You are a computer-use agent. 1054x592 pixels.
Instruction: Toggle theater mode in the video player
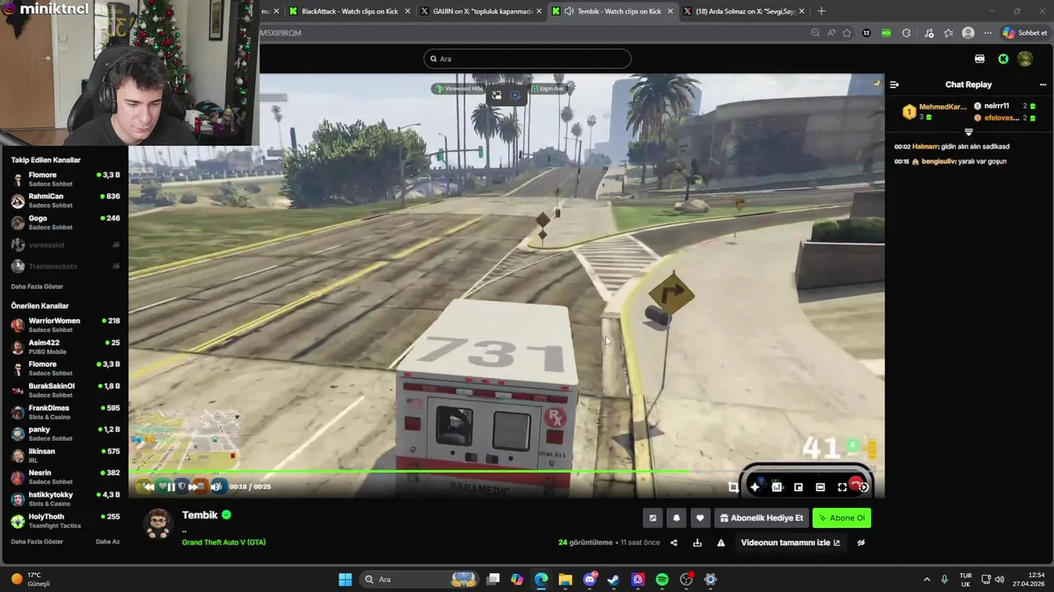pos(820,488)
